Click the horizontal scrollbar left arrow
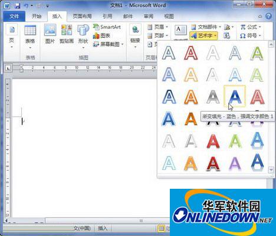 [6, 221]
